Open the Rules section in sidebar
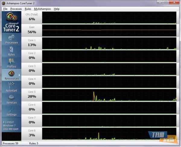This screenshot has height=147, width=181. [11, 51]
